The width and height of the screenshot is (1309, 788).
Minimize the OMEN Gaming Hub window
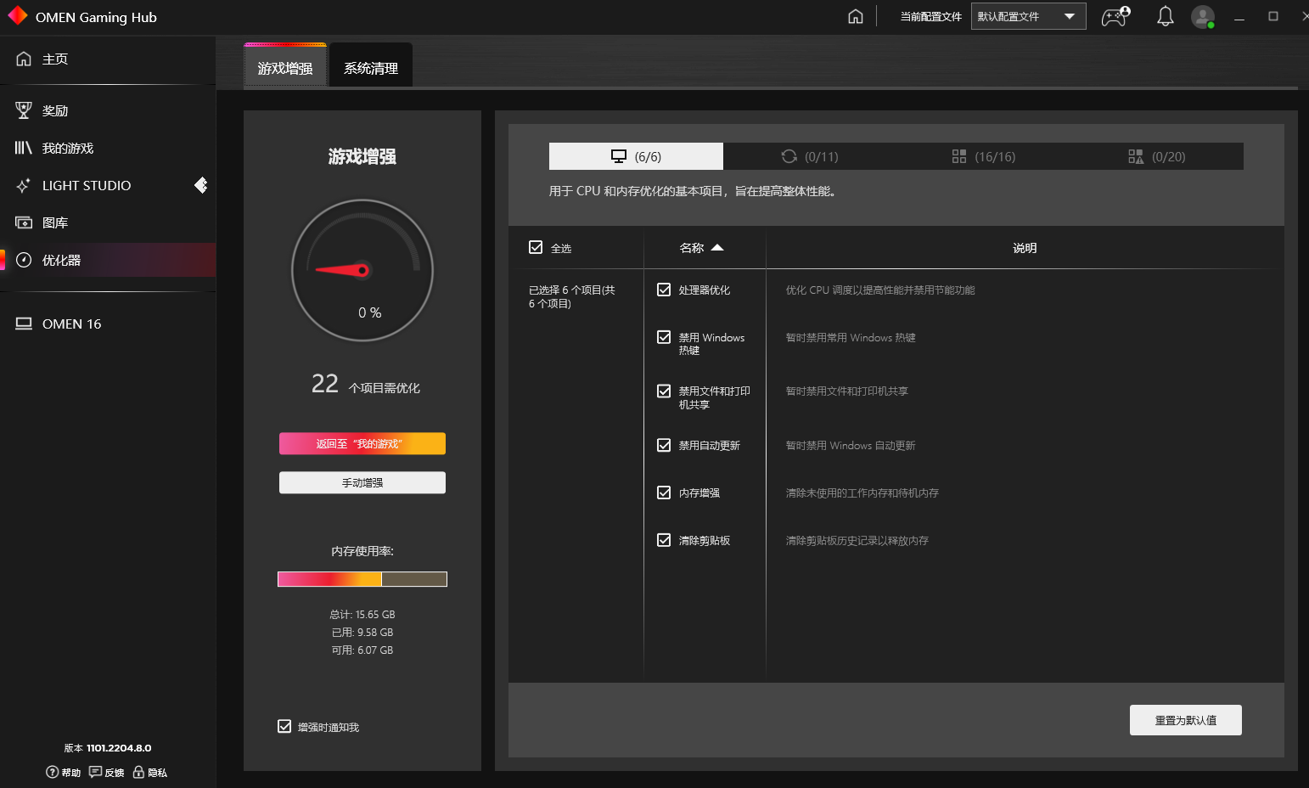coord(1239,17)
